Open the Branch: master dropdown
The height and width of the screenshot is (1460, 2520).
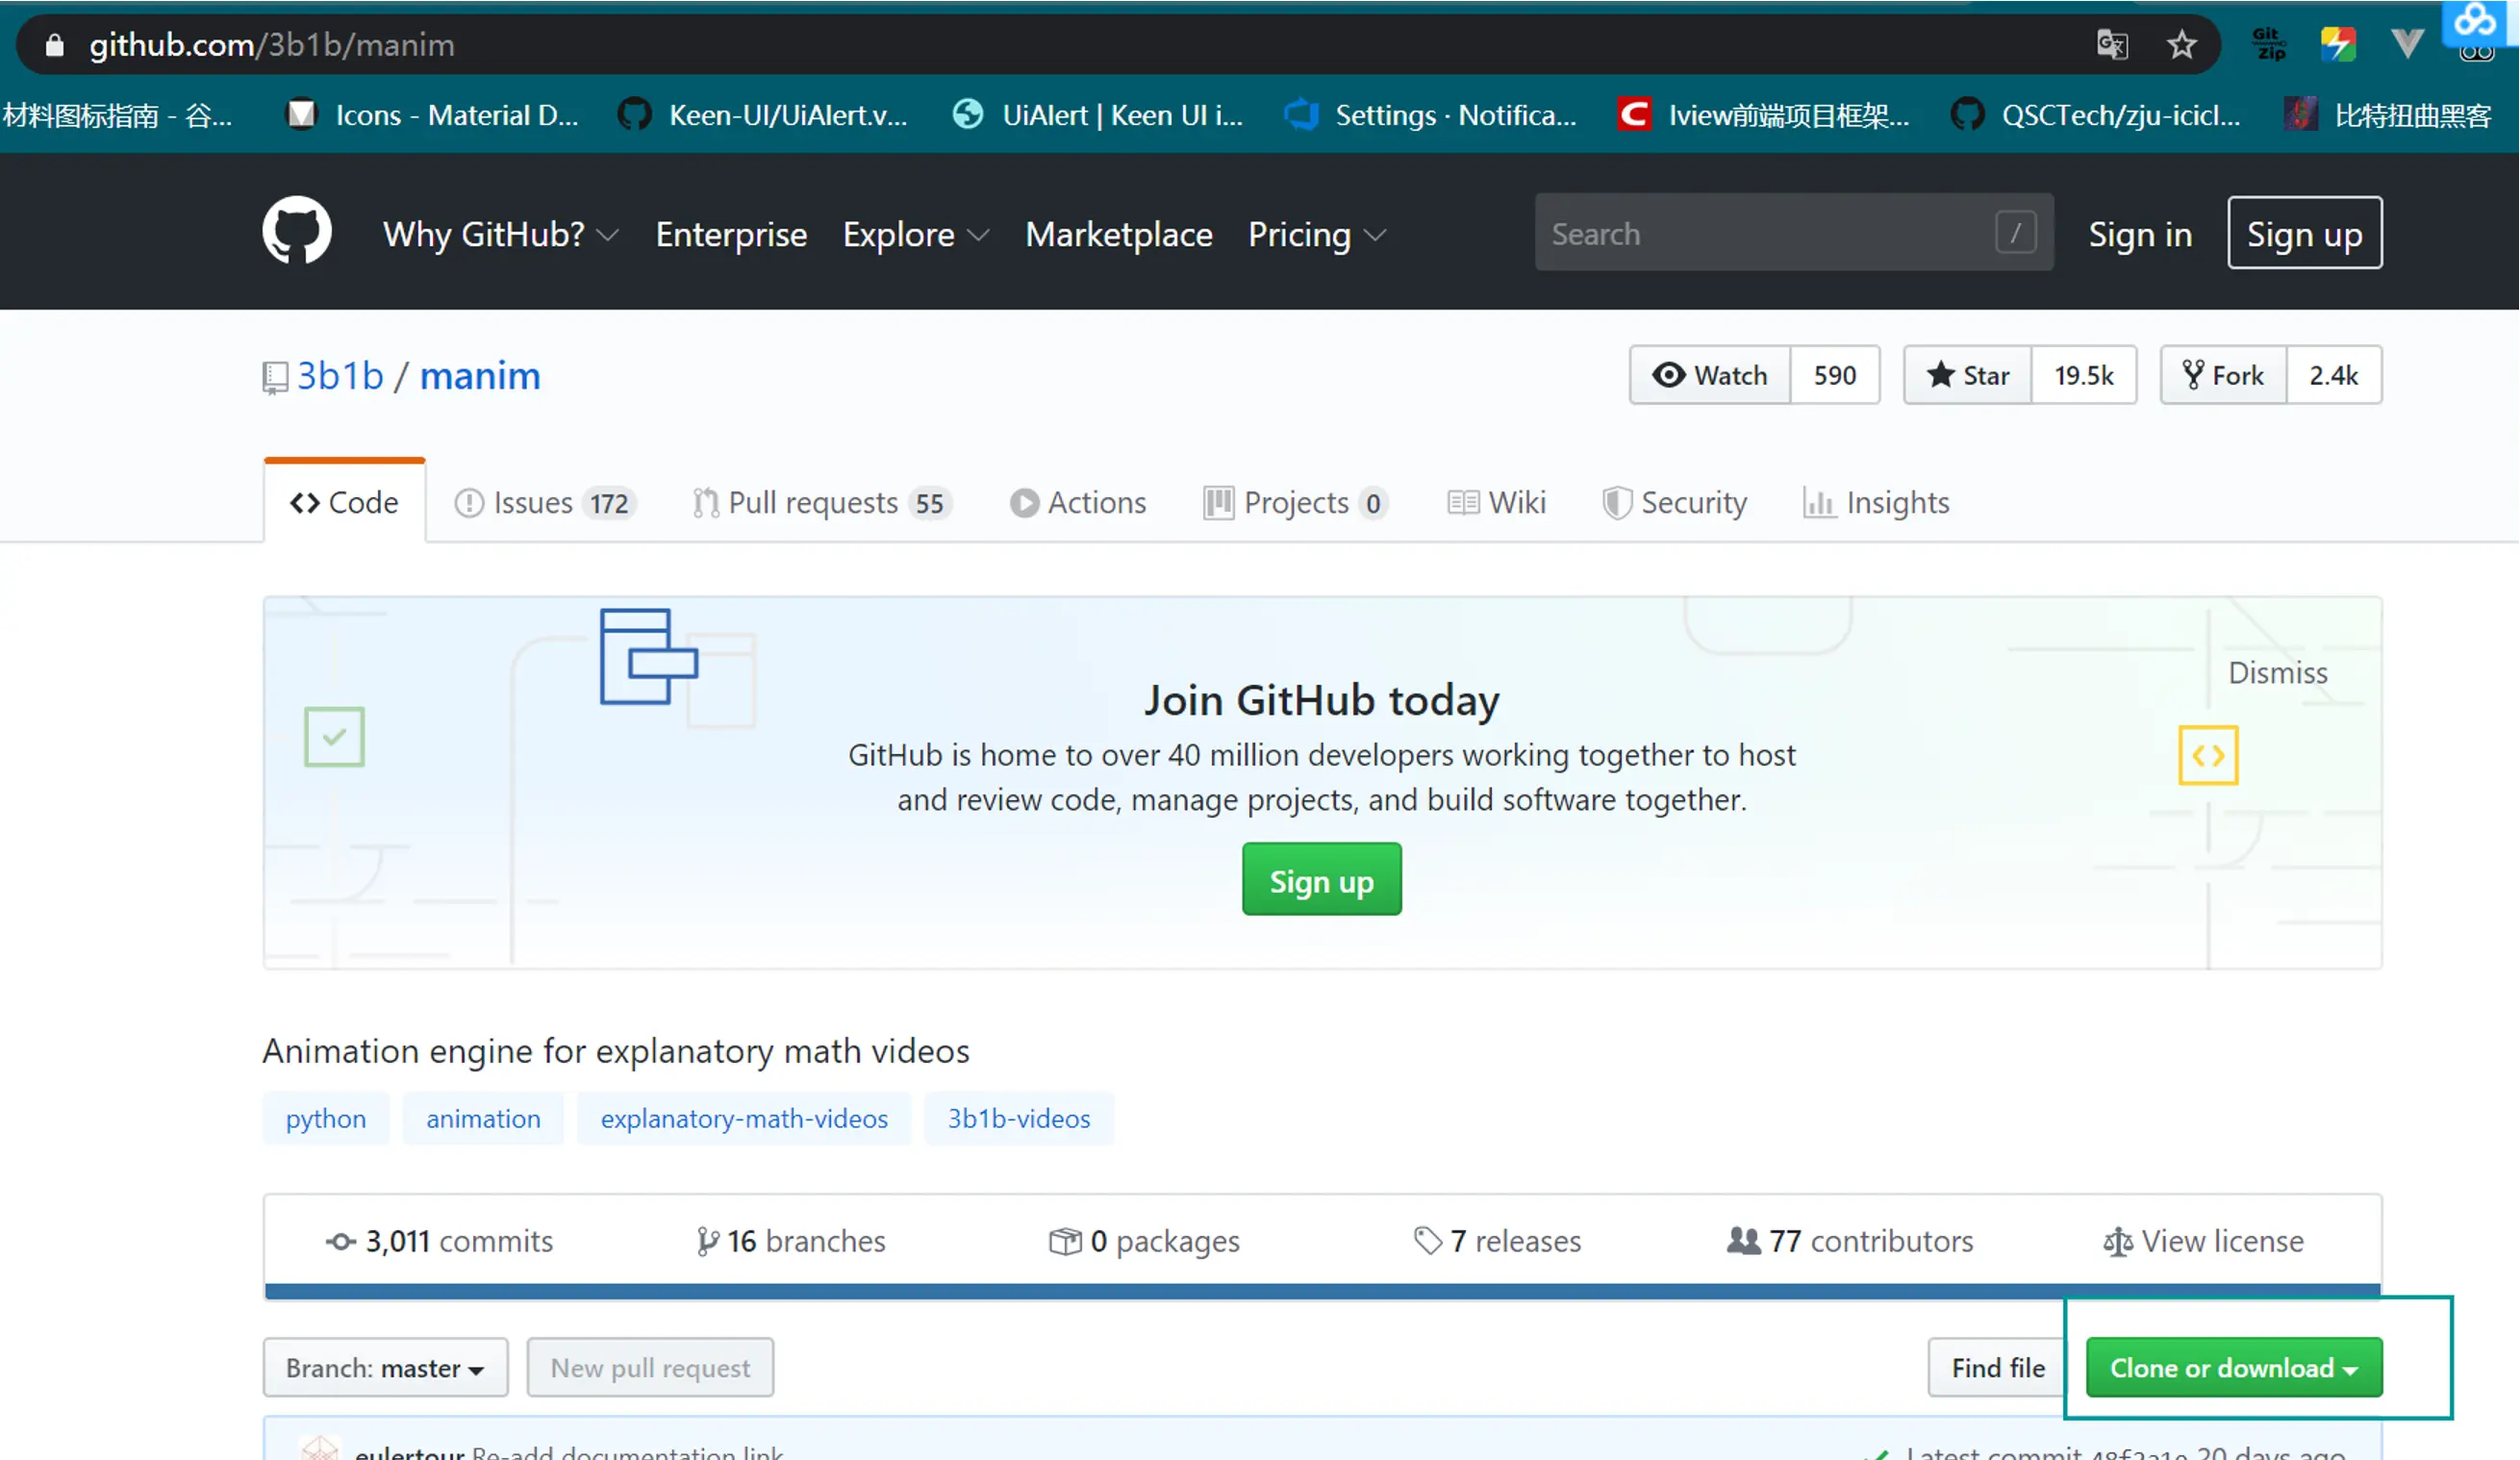point(385,1368)
